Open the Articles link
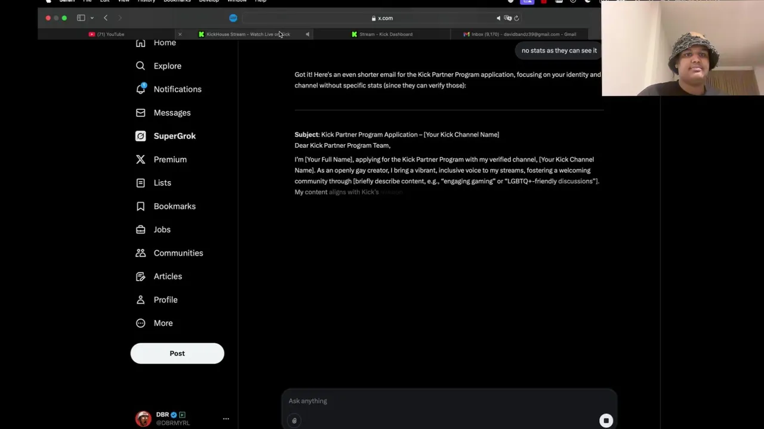This screenshot has width=764, height=429. click(x=168, y=276)
